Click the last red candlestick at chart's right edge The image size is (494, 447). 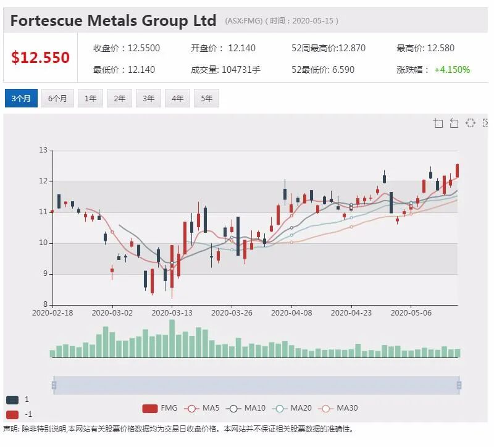(x=458, y=171)
